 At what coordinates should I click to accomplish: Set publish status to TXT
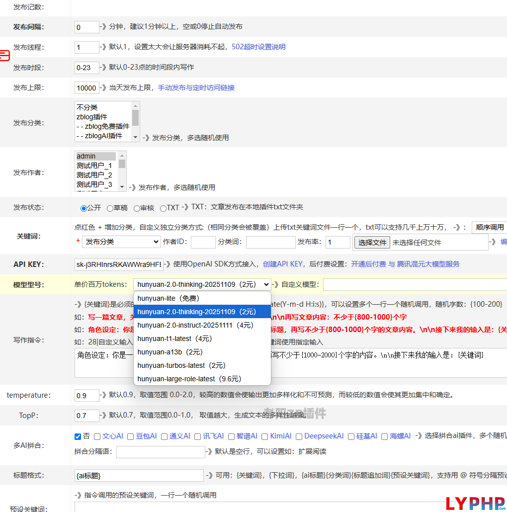tap(164, 208)
